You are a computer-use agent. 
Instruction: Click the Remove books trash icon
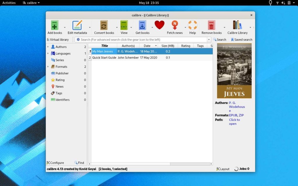(212, 26)
